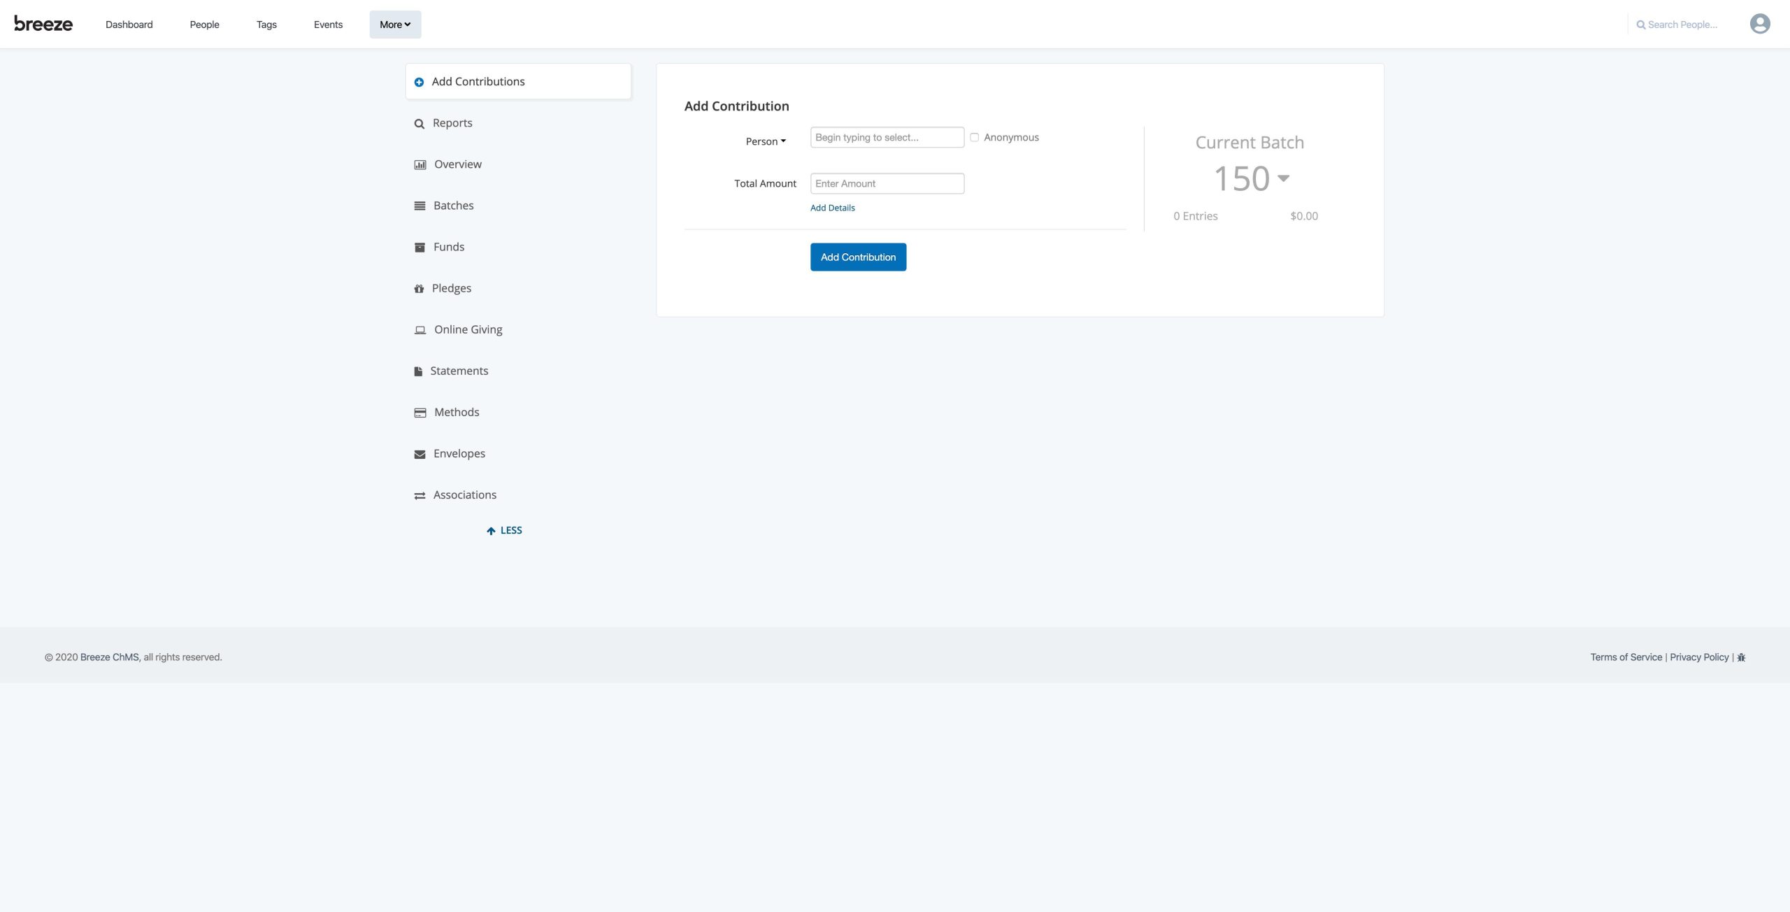Enable the Anonymous checkbox
This screenshot has height=912, width=1790.
[x=974, y=137]
